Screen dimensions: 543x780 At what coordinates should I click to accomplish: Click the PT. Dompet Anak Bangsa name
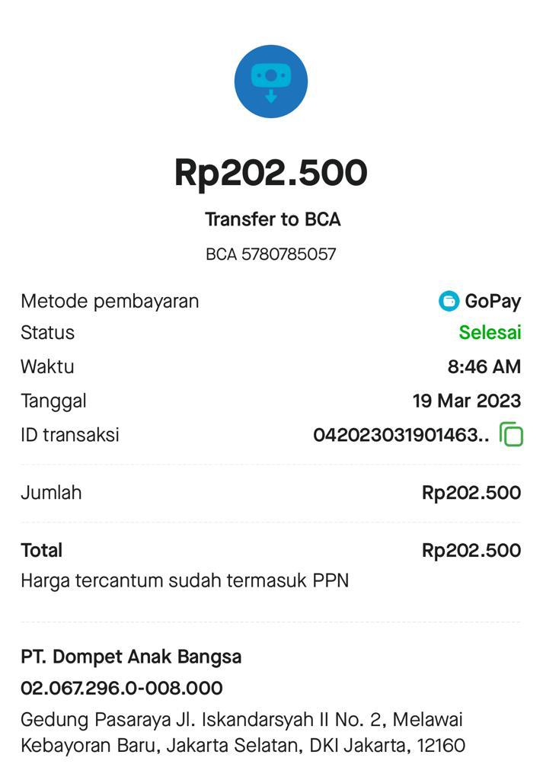pos(131,657)
